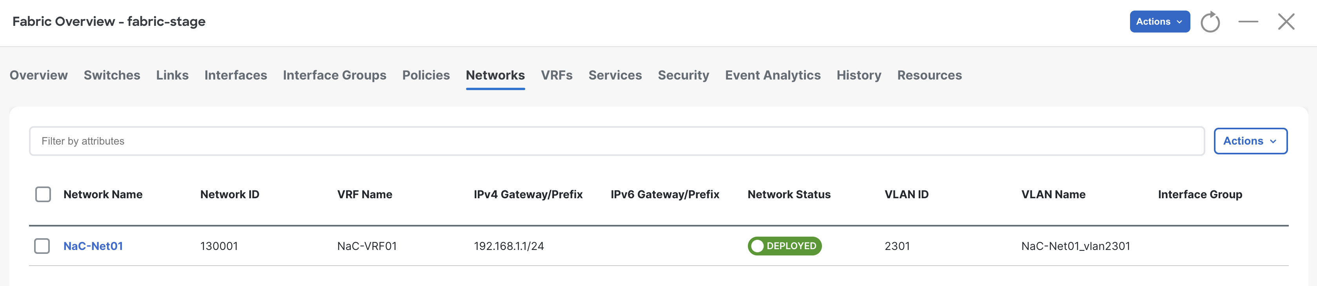
Task: Open the Interface Groups tab
Action: point(334,75)
